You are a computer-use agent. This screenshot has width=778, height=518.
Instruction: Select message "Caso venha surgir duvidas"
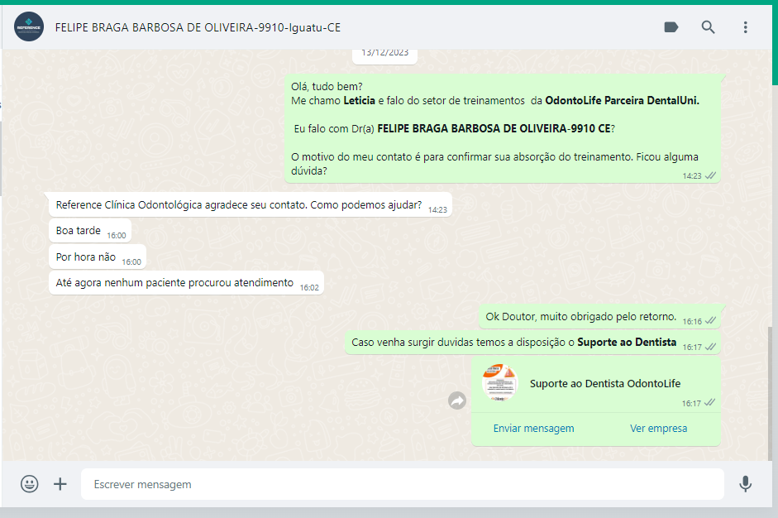532,343
